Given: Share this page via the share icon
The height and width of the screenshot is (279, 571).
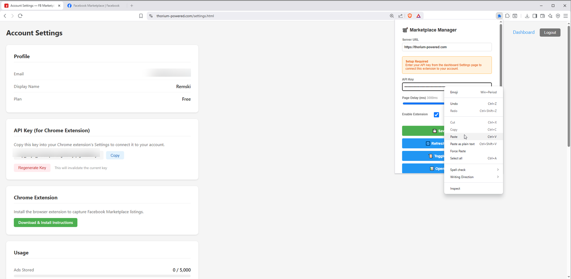Looking at the screenshot, I should coord(400,16).
